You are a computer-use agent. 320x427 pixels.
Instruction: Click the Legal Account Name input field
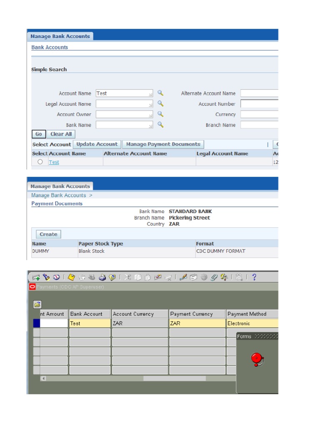tap(124, 104)
